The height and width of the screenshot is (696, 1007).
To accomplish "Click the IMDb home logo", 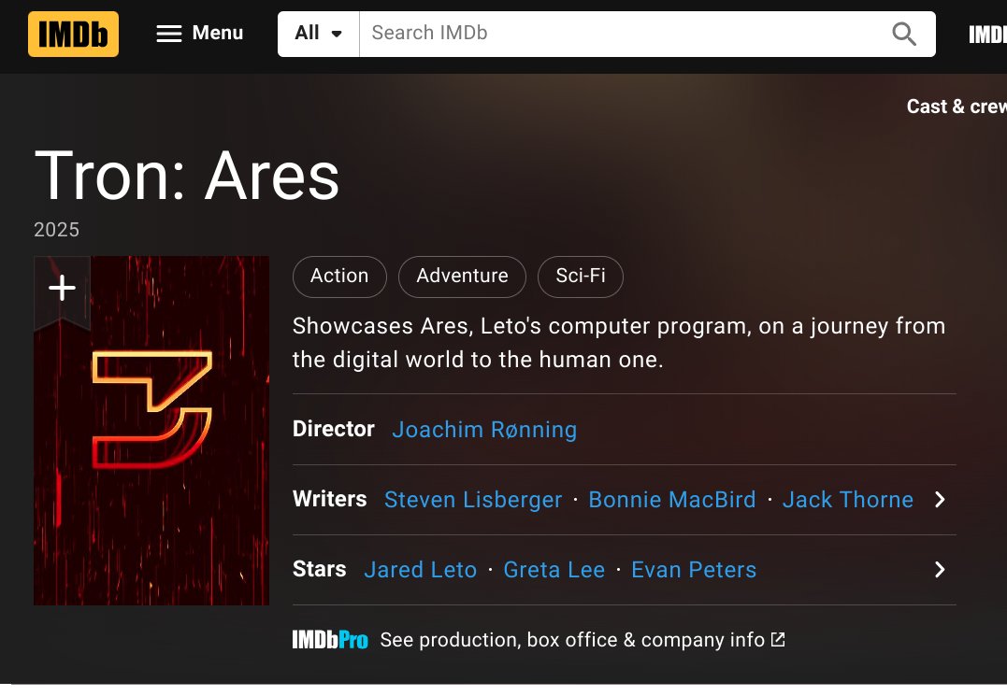I will pos(73,34).
